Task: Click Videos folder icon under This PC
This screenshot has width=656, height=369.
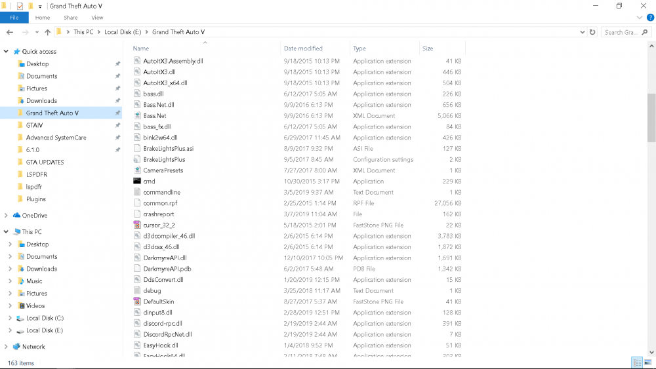Action: [21, 306]
